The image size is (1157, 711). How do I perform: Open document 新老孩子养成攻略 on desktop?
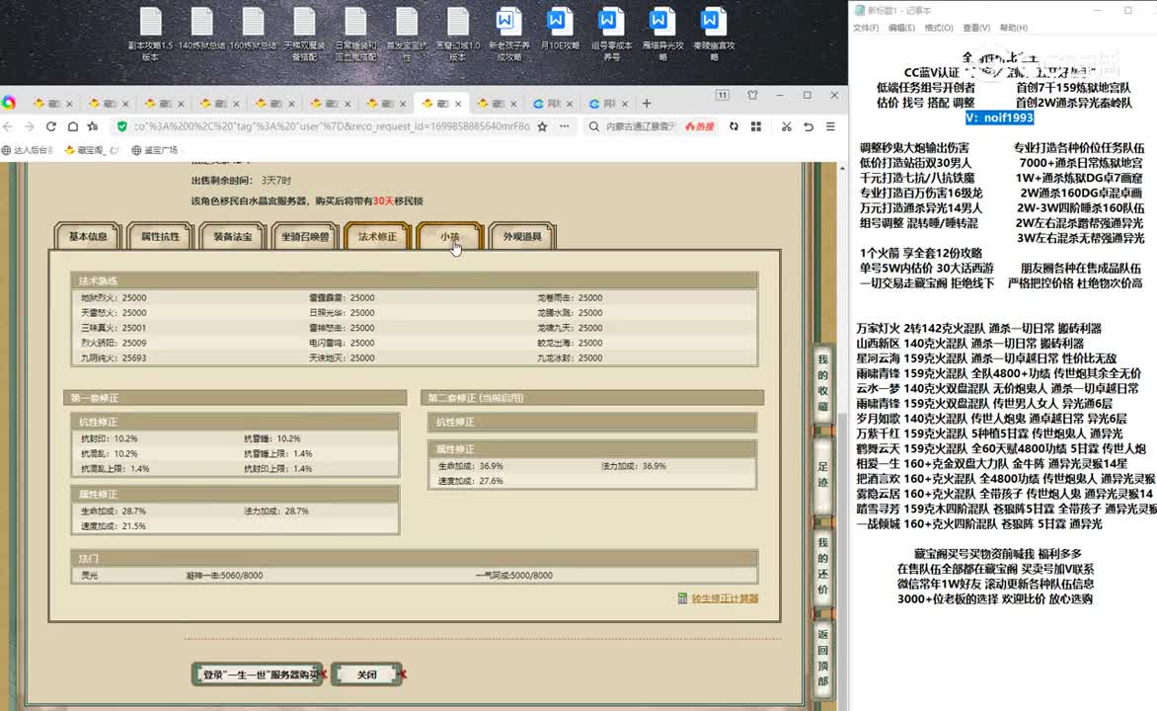[x=509, y=34]
